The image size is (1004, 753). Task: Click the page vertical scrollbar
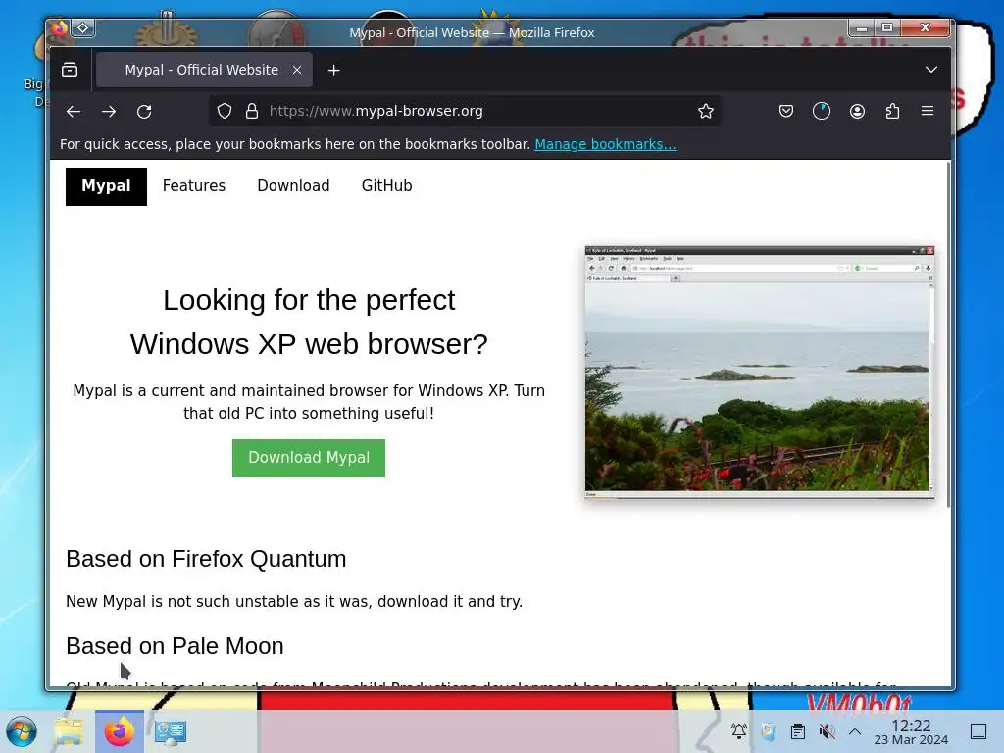tap(948, 333)
